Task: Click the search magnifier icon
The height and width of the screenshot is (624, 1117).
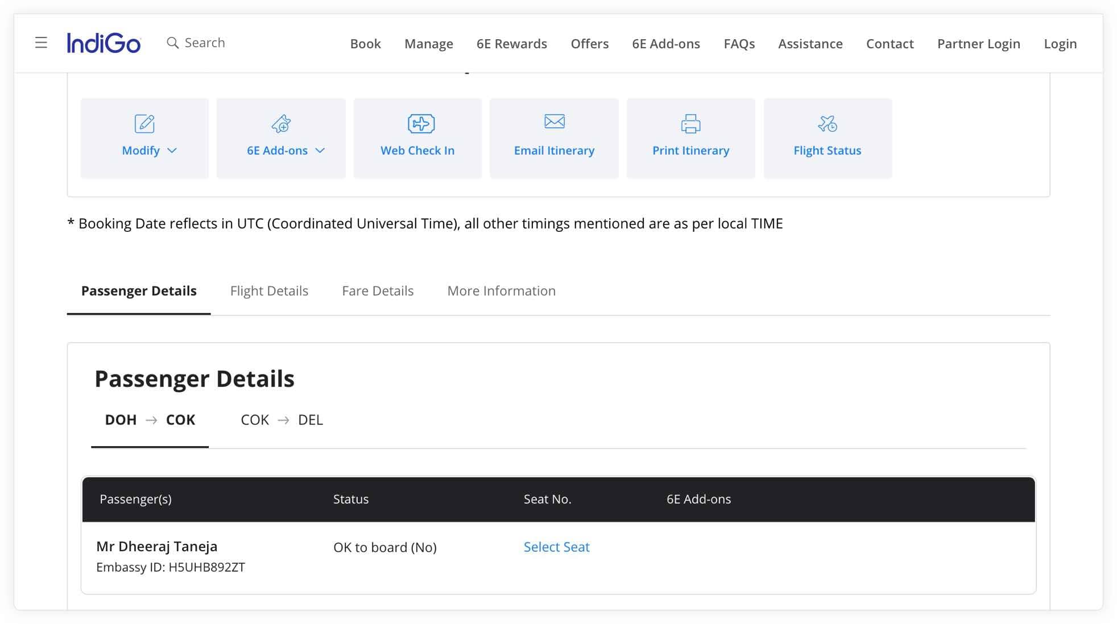Action: [x=172, y=43]
